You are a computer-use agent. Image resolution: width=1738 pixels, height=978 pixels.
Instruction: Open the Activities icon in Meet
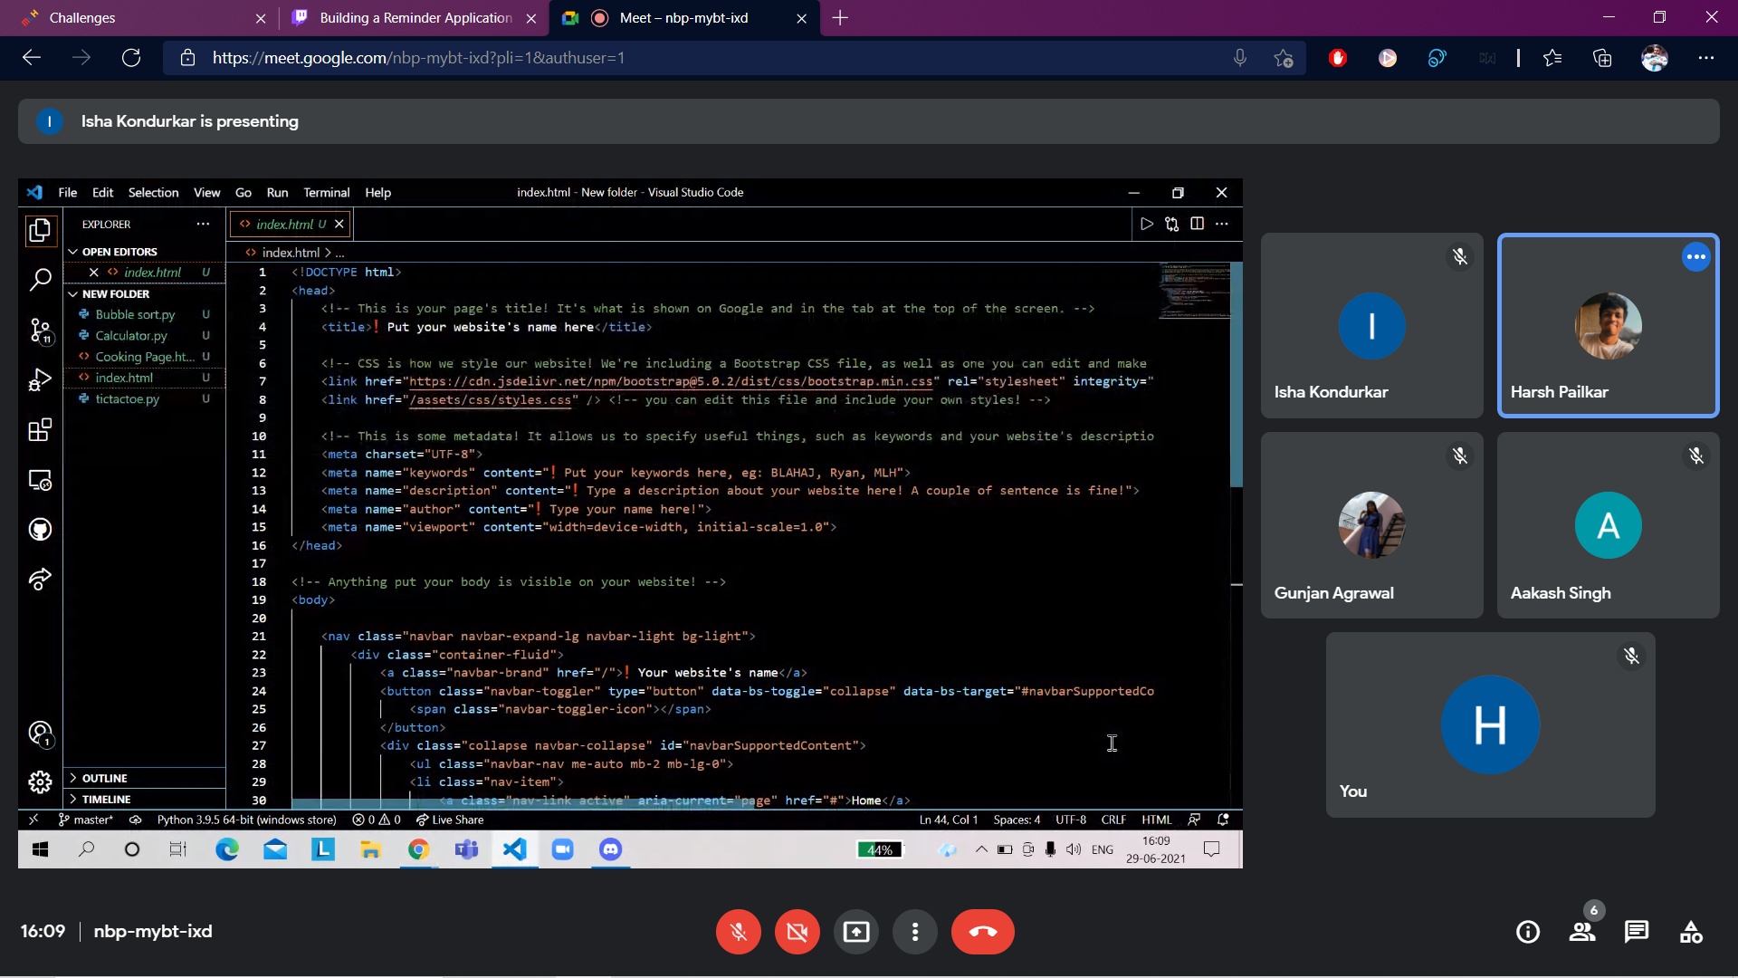1691,932
